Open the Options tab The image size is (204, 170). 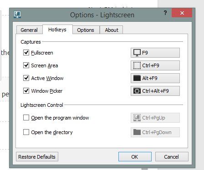(86, 30)
